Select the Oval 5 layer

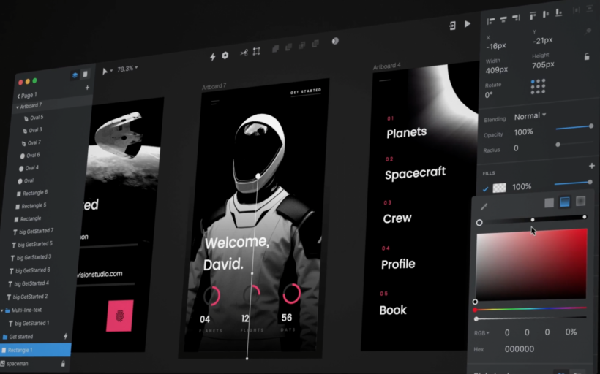(x=34, y=118)
